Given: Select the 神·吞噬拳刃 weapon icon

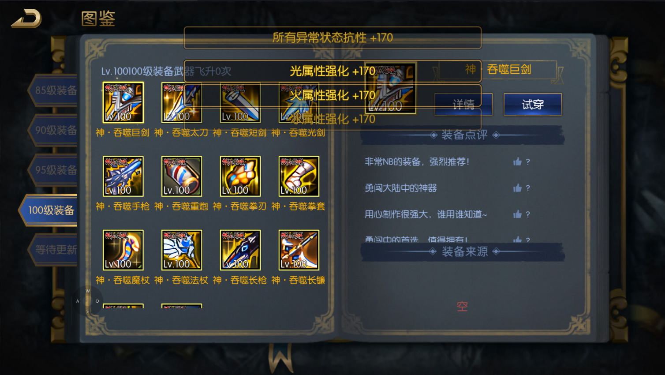Looking at the screenshot, I should 240,176.
